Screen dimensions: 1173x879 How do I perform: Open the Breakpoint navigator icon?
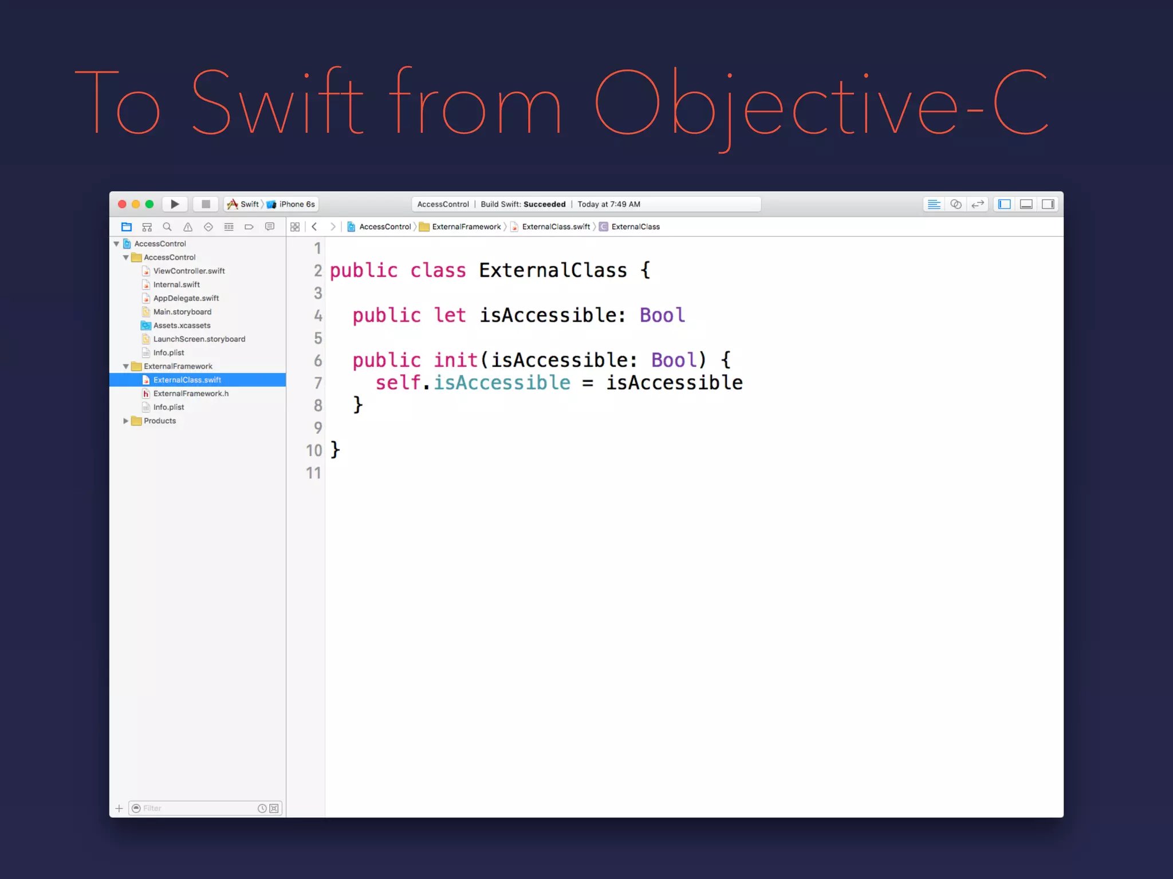coord(249,227)
